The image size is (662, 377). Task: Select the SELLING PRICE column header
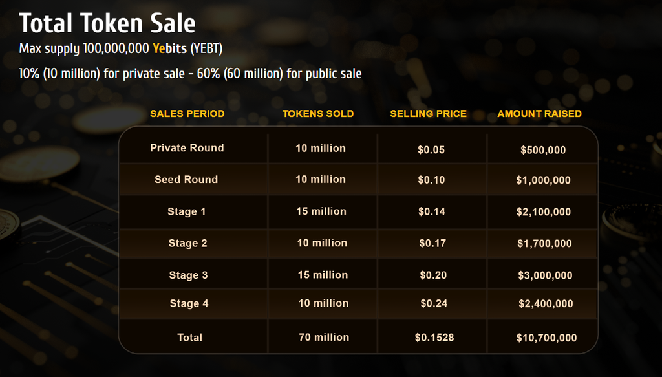pos(428,114)
